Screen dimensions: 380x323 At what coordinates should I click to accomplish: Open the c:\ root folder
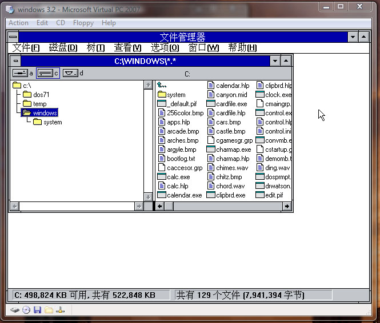click(22, 86)
